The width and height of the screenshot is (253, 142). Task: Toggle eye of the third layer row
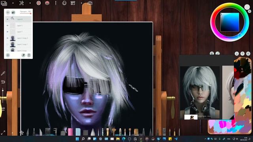click(x=7, y=32)
